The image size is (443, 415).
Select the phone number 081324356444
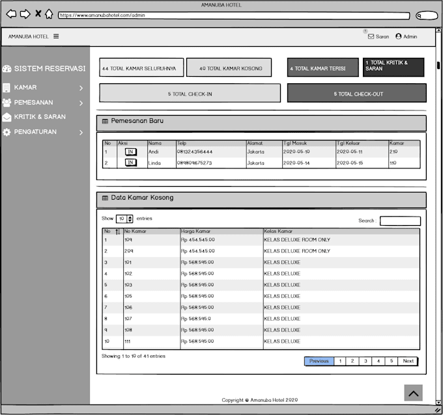point(195,152)
